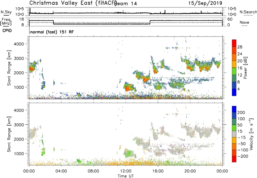257x178 pixels.
Task: Click the '18' frequency axis tick
Action: tap(22, 19)
